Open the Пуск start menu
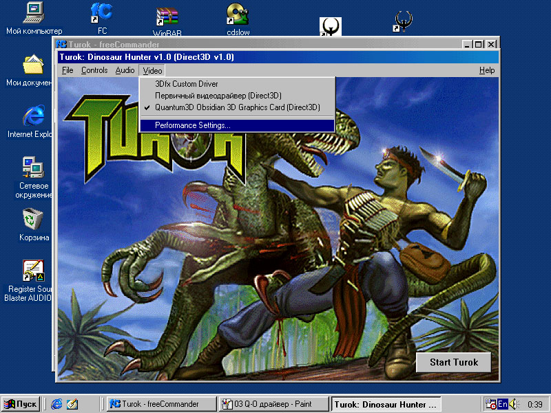The height and width of the screenshot is (413, 551). (21, 404)
